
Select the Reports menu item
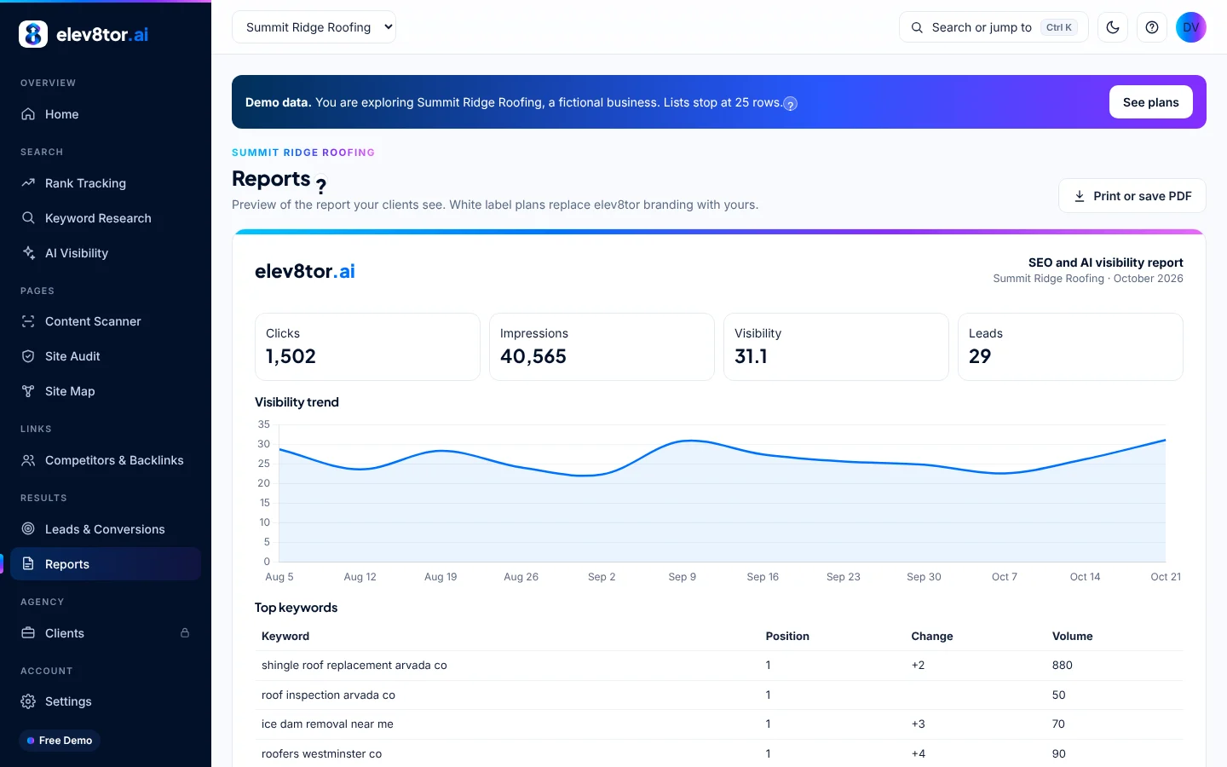coord(106,564)
